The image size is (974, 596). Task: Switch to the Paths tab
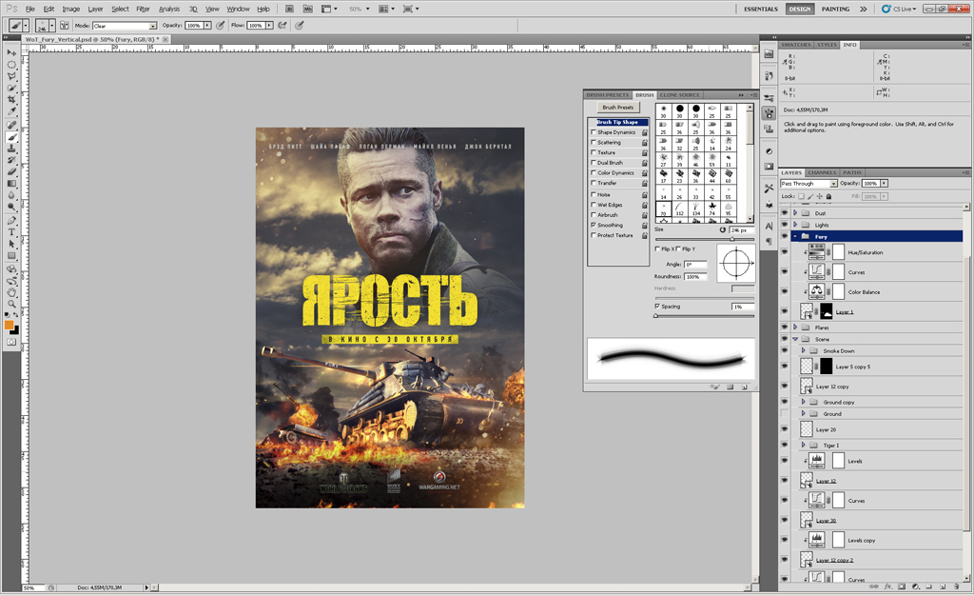coord(852,172)
